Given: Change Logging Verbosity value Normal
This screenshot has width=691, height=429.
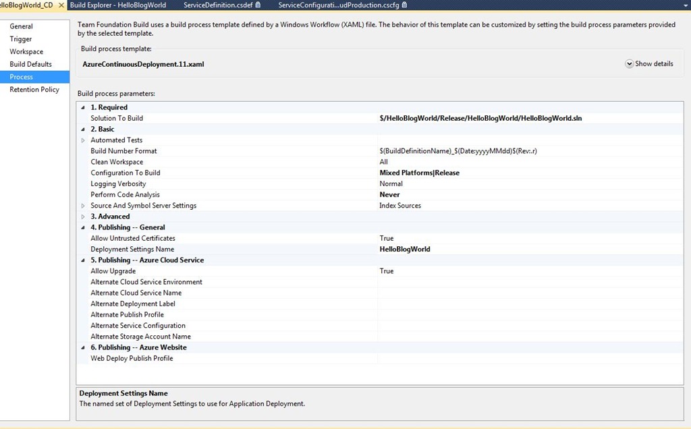Looking at the screenshot, I should pyautogui.click(x=391, y=183).
